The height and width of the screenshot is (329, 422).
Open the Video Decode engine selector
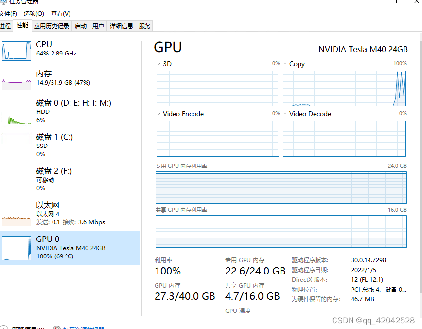pos(285,114)
